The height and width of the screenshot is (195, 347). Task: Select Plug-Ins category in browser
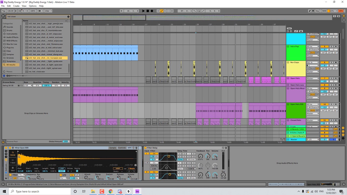coord(10,47)
